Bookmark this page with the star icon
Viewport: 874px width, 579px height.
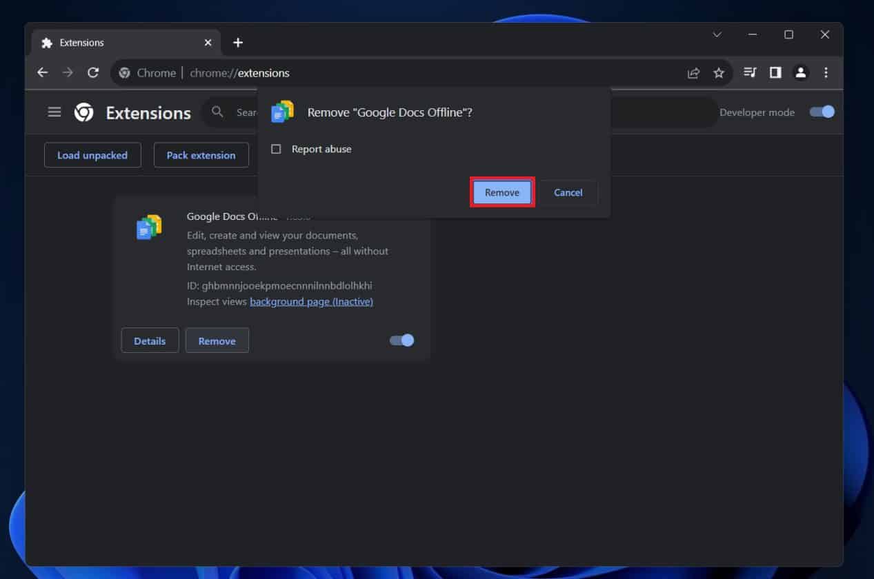click(719, 72)
